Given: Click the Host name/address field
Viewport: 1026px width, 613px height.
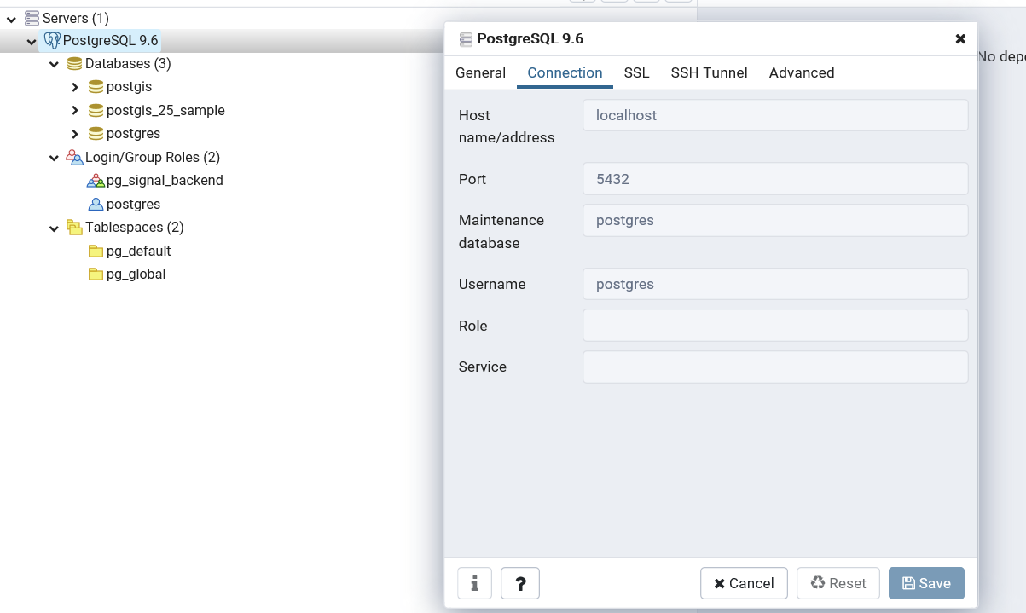Looking at the screenshot, I should (775, 115).
